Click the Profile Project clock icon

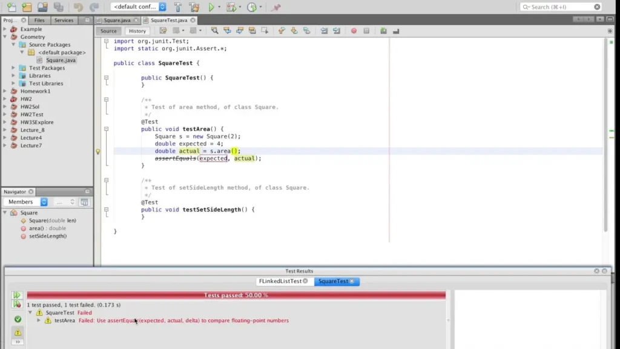(x=252, y=7)
